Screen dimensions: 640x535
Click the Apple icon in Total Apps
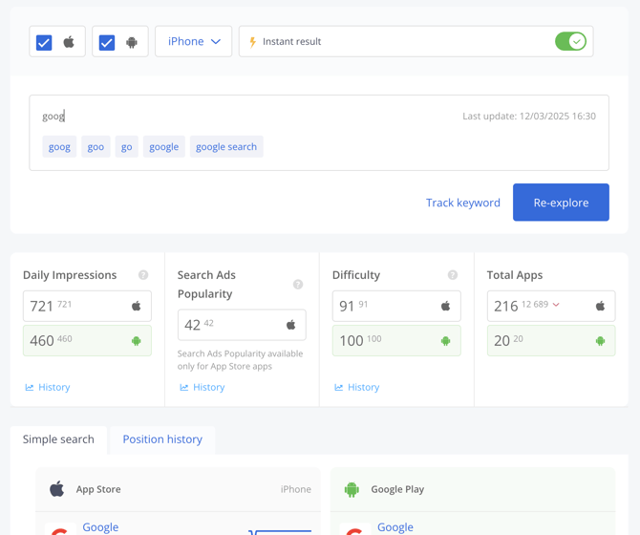(x=600, y=306)
